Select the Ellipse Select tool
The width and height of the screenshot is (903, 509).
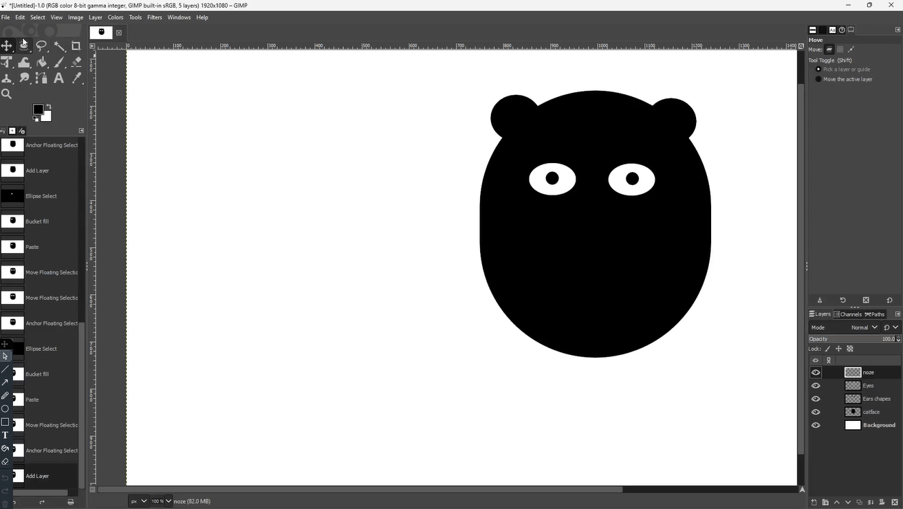pyautogui.click(x=25, y=45)
